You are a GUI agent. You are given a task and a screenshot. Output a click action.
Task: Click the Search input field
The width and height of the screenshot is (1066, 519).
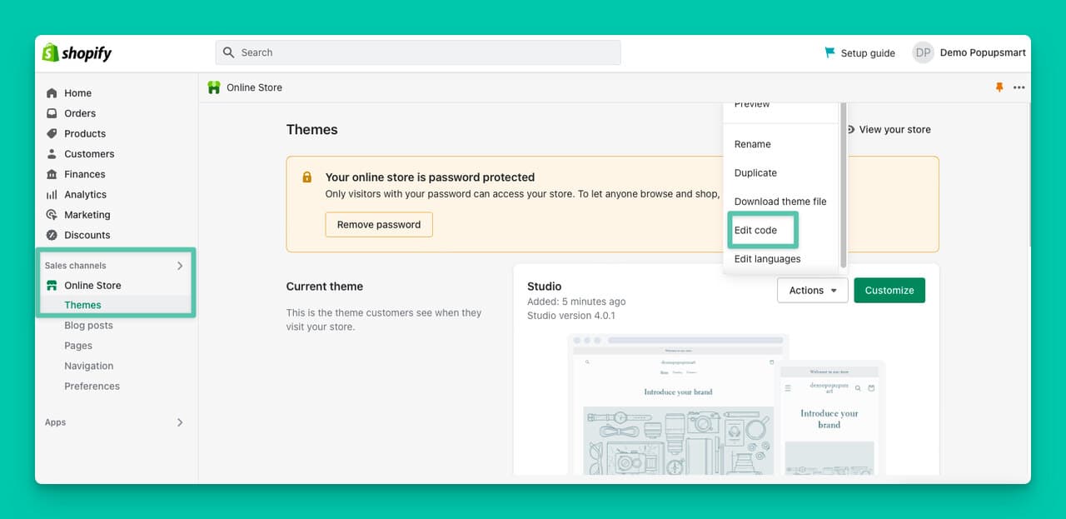[418, 52]
